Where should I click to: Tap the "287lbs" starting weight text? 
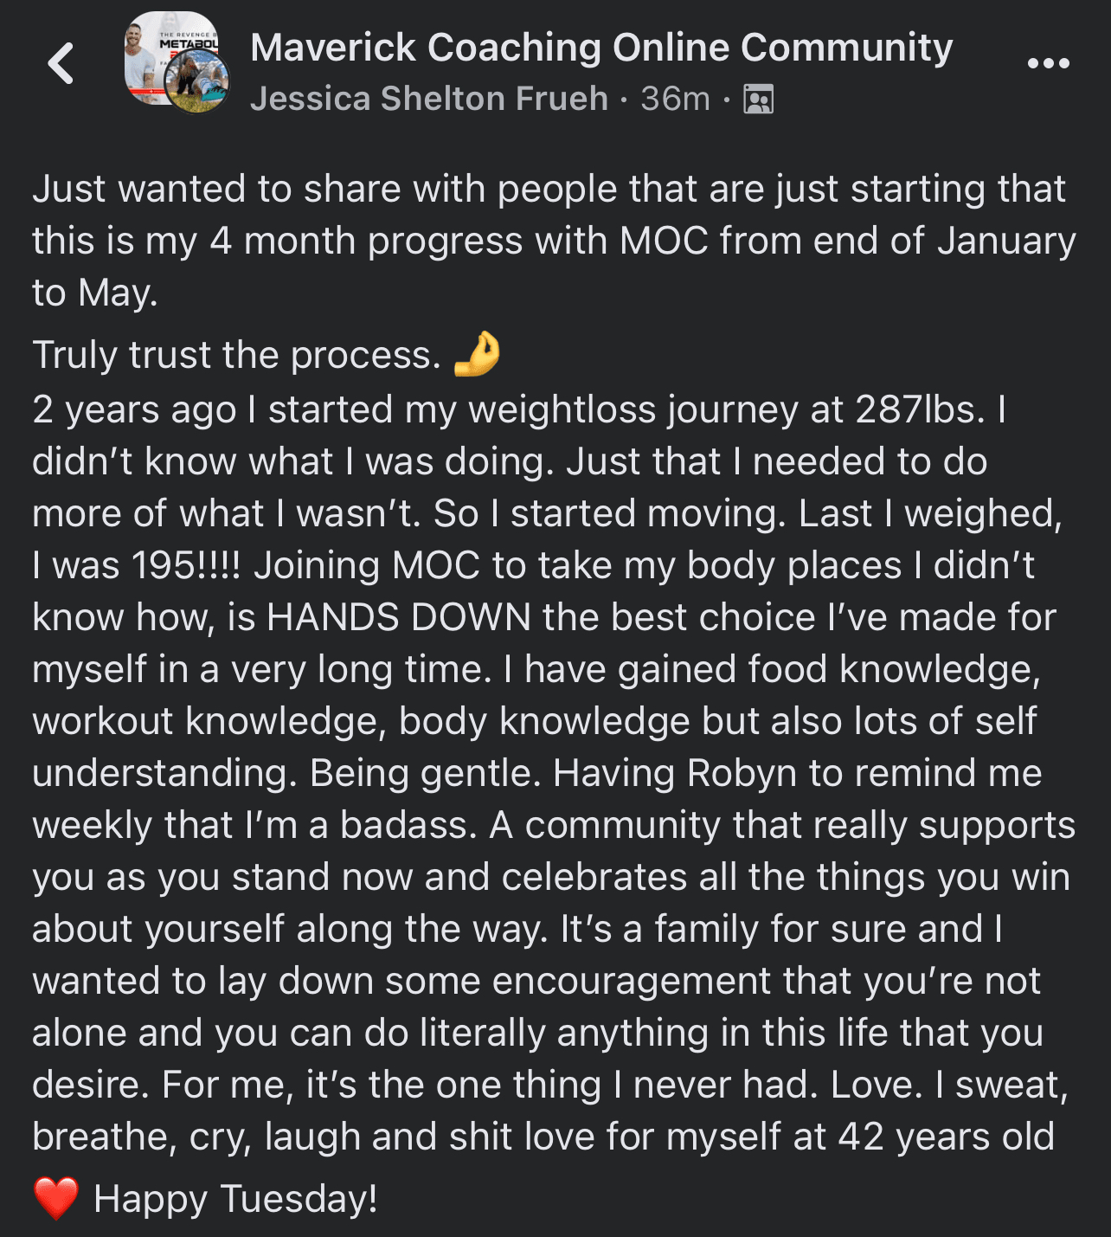pos(919,409)
